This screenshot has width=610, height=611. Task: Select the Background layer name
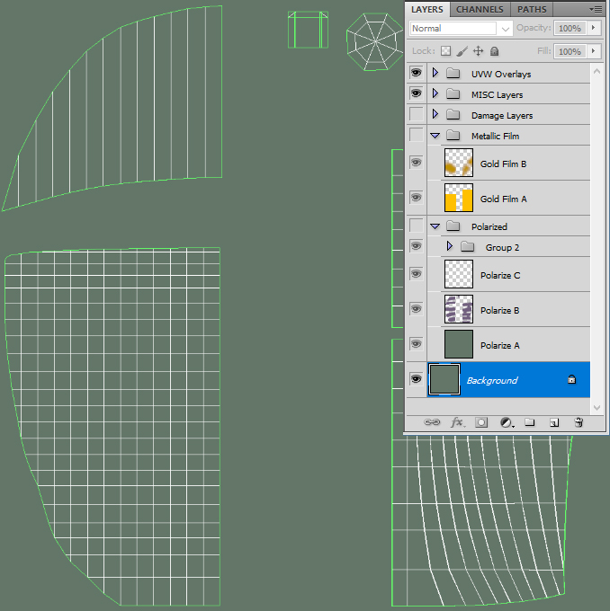492,380
